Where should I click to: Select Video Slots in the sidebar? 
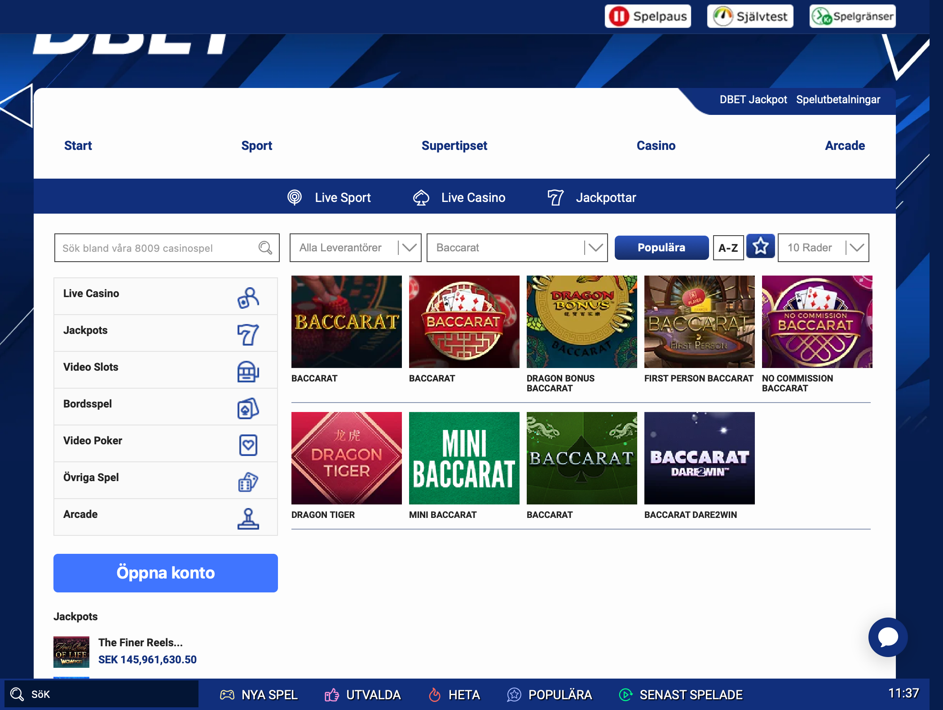166,370
